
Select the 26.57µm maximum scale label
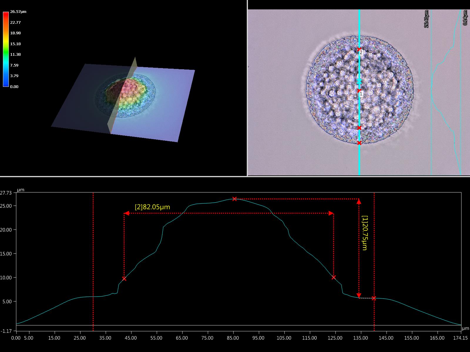[18, 12]
